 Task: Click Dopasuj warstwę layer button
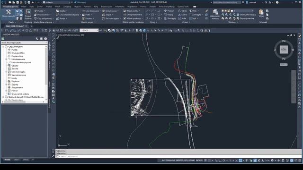coord(245,18)
